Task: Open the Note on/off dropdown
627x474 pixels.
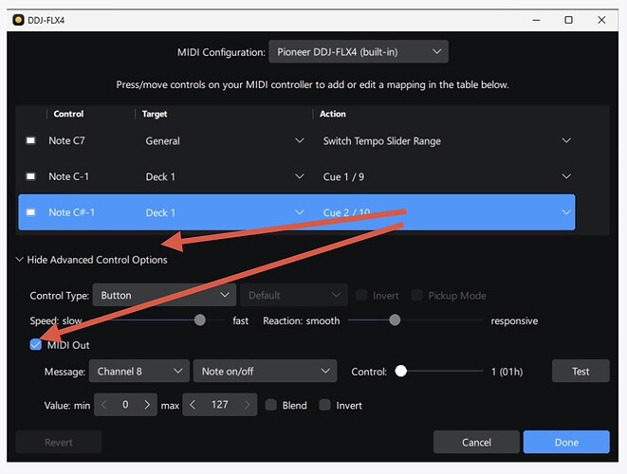Action: tap(265, 372)
